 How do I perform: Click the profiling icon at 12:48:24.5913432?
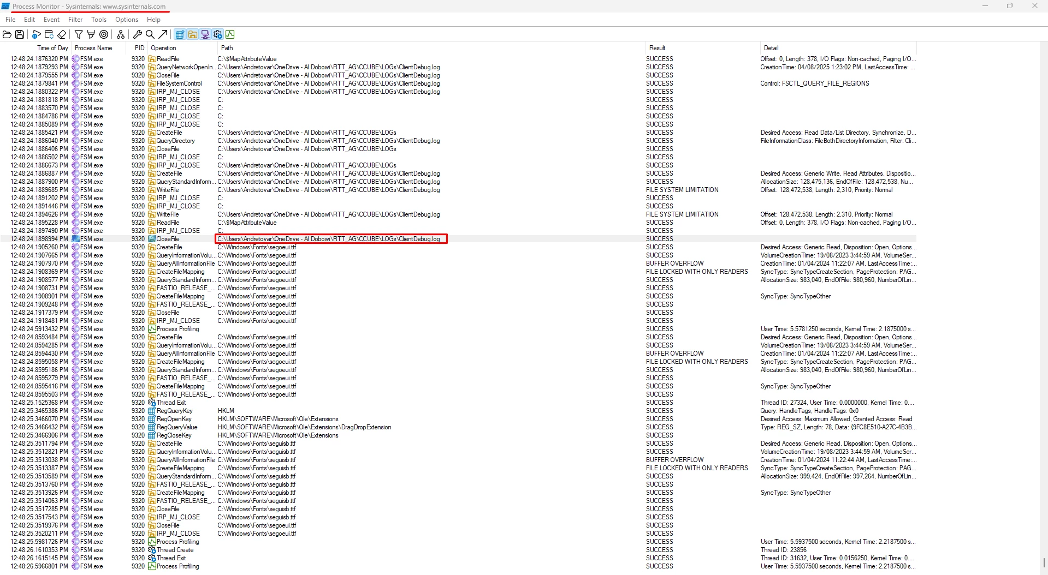152,329
